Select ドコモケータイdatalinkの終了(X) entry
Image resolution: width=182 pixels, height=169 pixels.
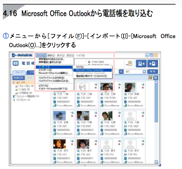click(55, 89)
